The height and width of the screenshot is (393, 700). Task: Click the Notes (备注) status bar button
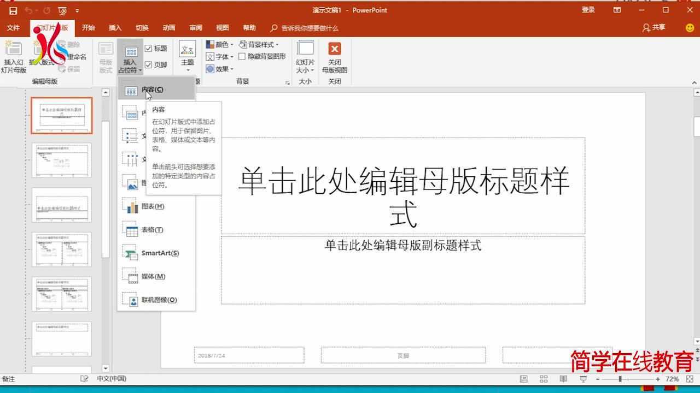tap(9, 379)
